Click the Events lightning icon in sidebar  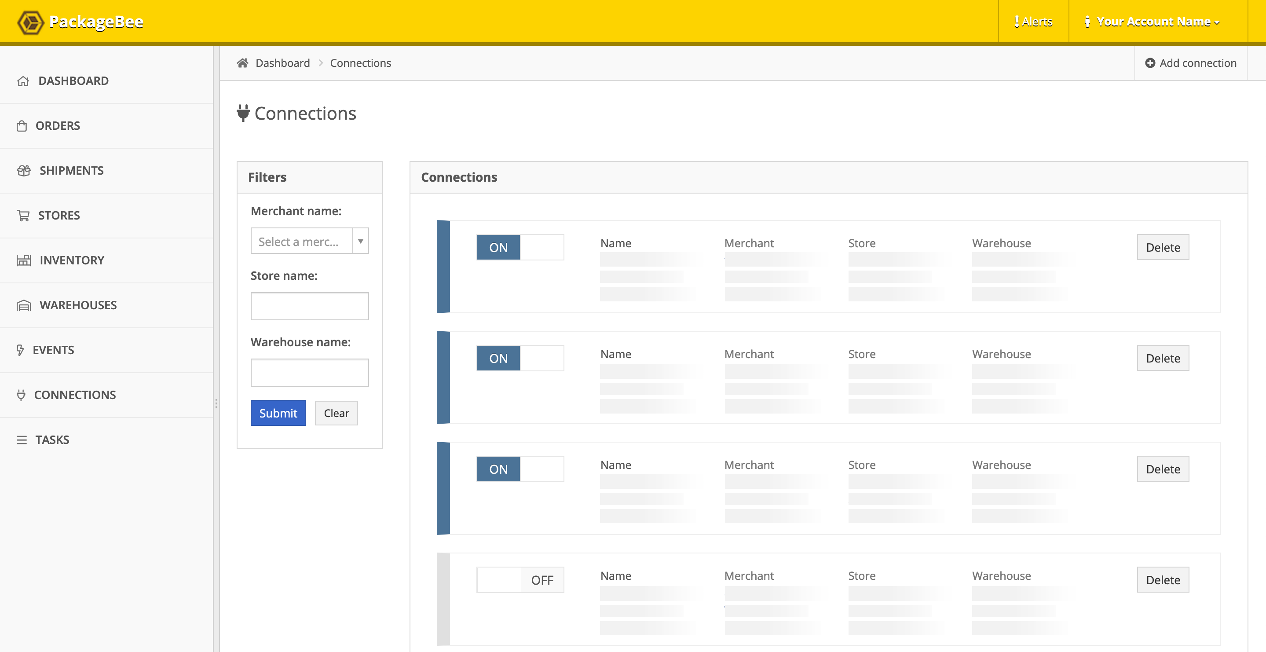click(20, 350)
